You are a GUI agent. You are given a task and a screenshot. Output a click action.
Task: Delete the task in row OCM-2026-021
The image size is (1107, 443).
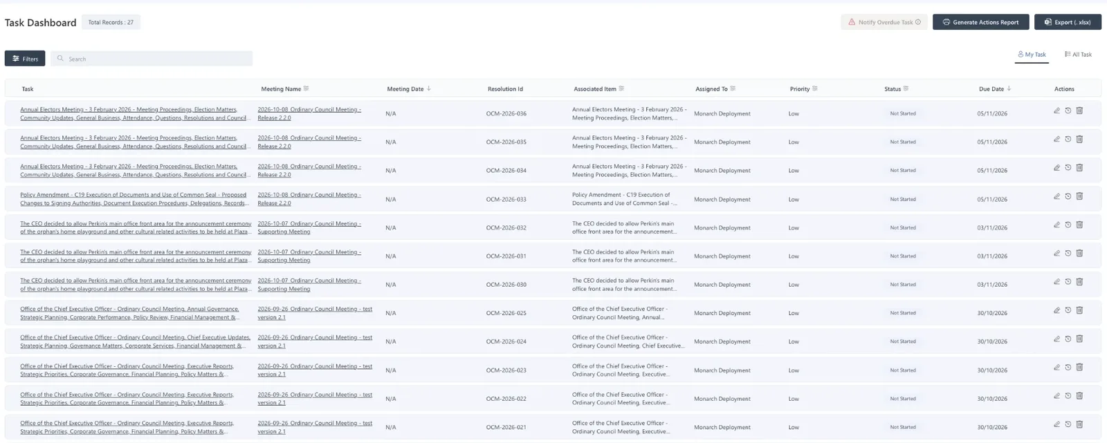click(x=1079, y=424)
